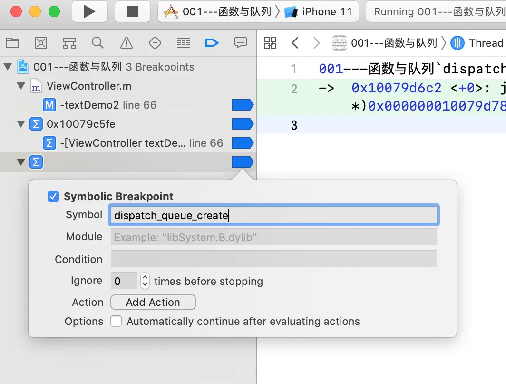This screenshot has width=506, height=384.
Task: Click the project file icon in breakpoint list
Action: 23,67
